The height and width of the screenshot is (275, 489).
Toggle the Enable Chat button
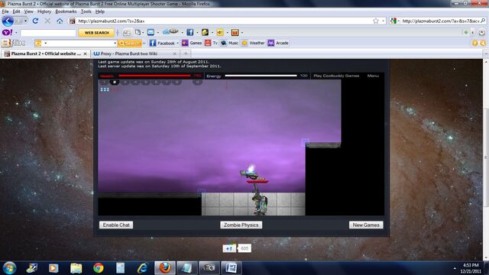click(116, 225)
